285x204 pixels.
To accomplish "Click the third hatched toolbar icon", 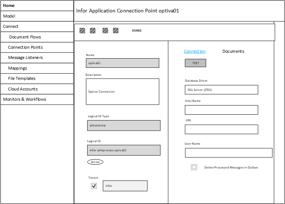I will click(x=105, y=31).
